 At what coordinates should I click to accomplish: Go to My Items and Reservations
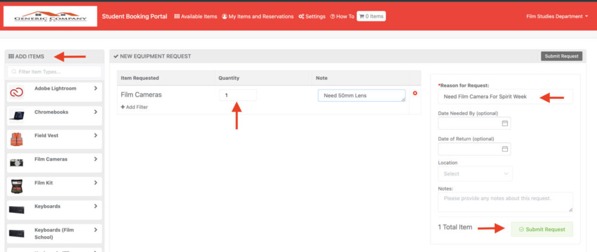[x=258, y=17]
